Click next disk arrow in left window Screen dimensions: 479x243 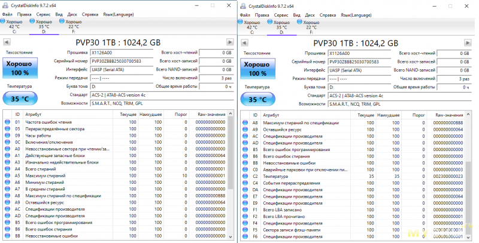pos(231,42)
